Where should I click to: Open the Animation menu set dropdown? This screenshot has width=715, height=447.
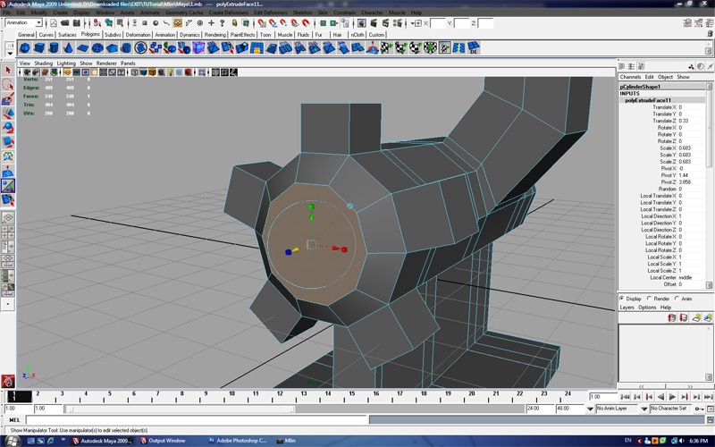click(24, 22)
